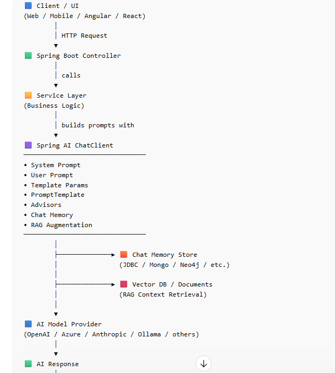Click the orange square beside Service Layer
Image resolution: width=335 pixels, height=373 pixels.
(28, 96)
